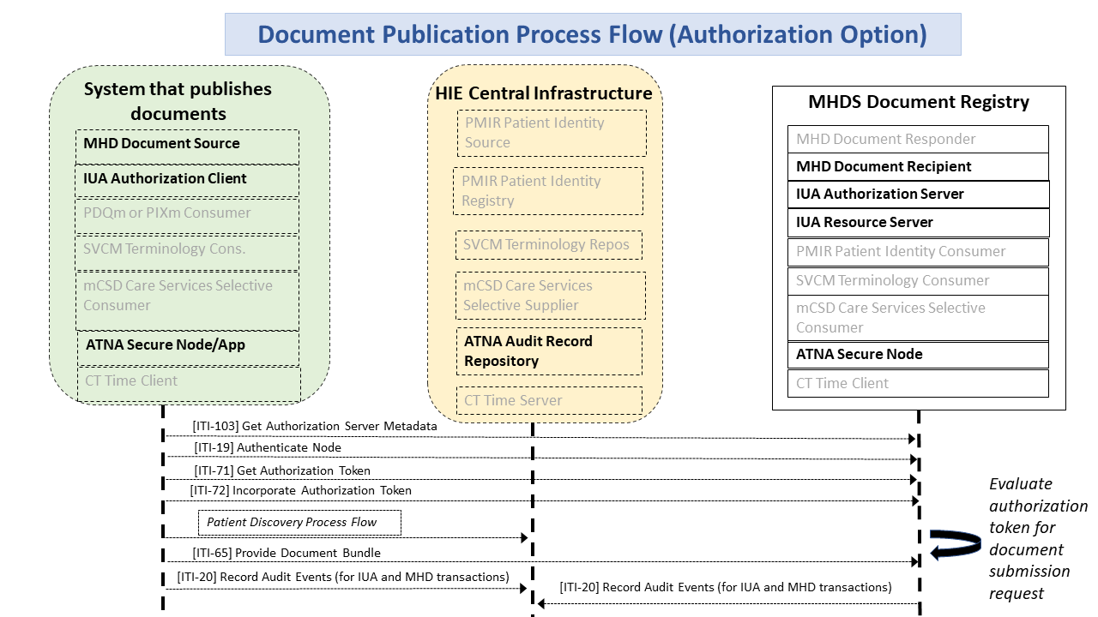Select the SVCM Terminology Repos box

548,245
